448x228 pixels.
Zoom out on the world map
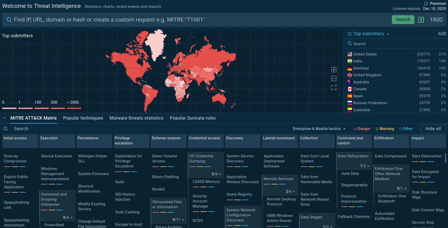[334, 78]
